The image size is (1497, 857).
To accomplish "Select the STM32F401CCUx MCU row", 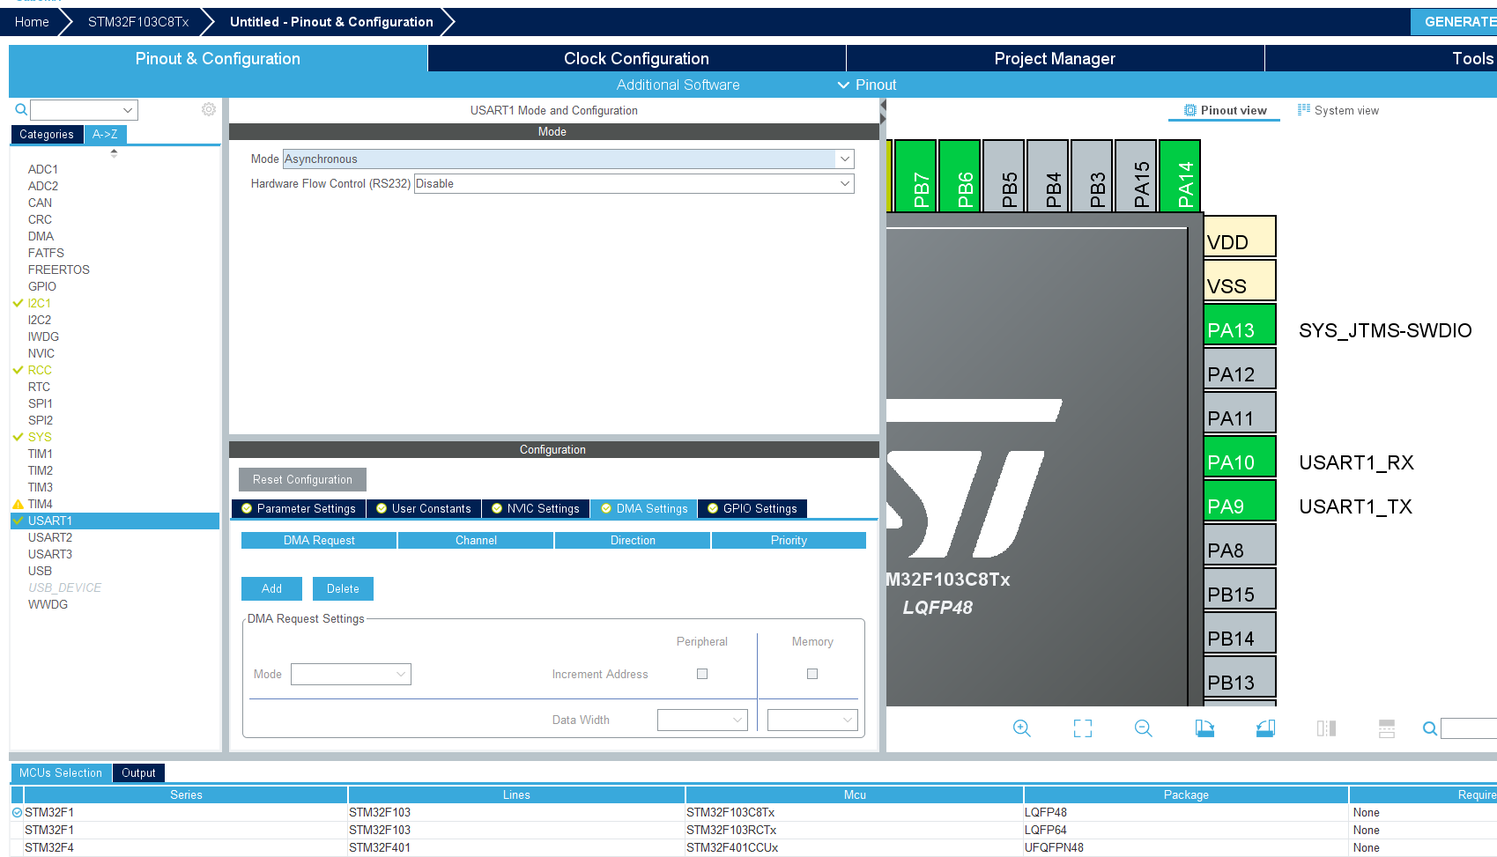I will click(x=753, y=847).
